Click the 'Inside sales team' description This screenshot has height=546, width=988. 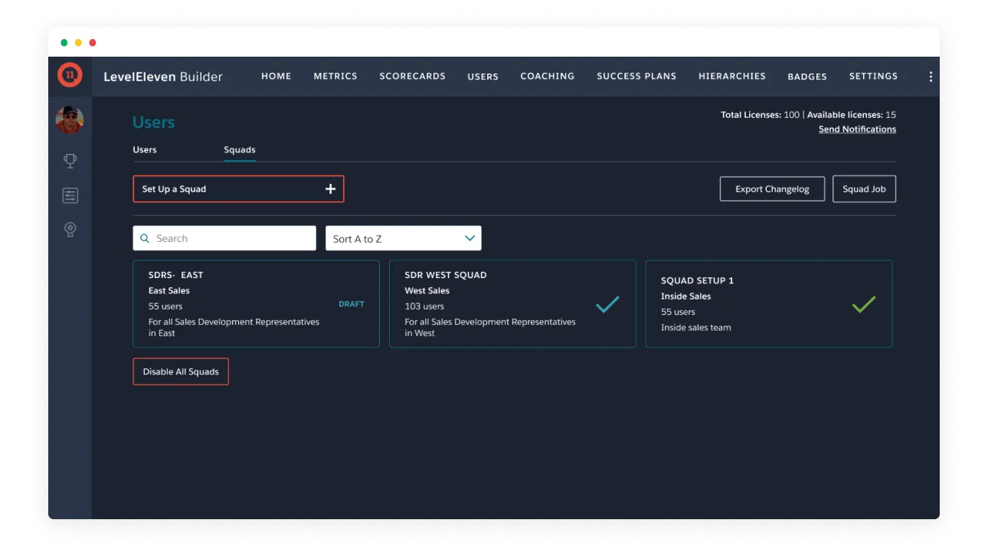[696, 328]
